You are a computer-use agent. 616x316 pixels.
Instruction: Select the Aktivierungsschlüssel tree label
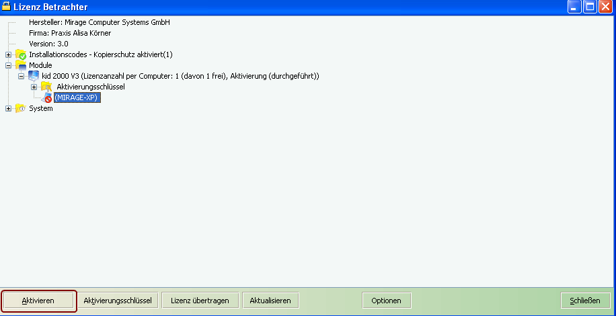[x=91, y=87]
